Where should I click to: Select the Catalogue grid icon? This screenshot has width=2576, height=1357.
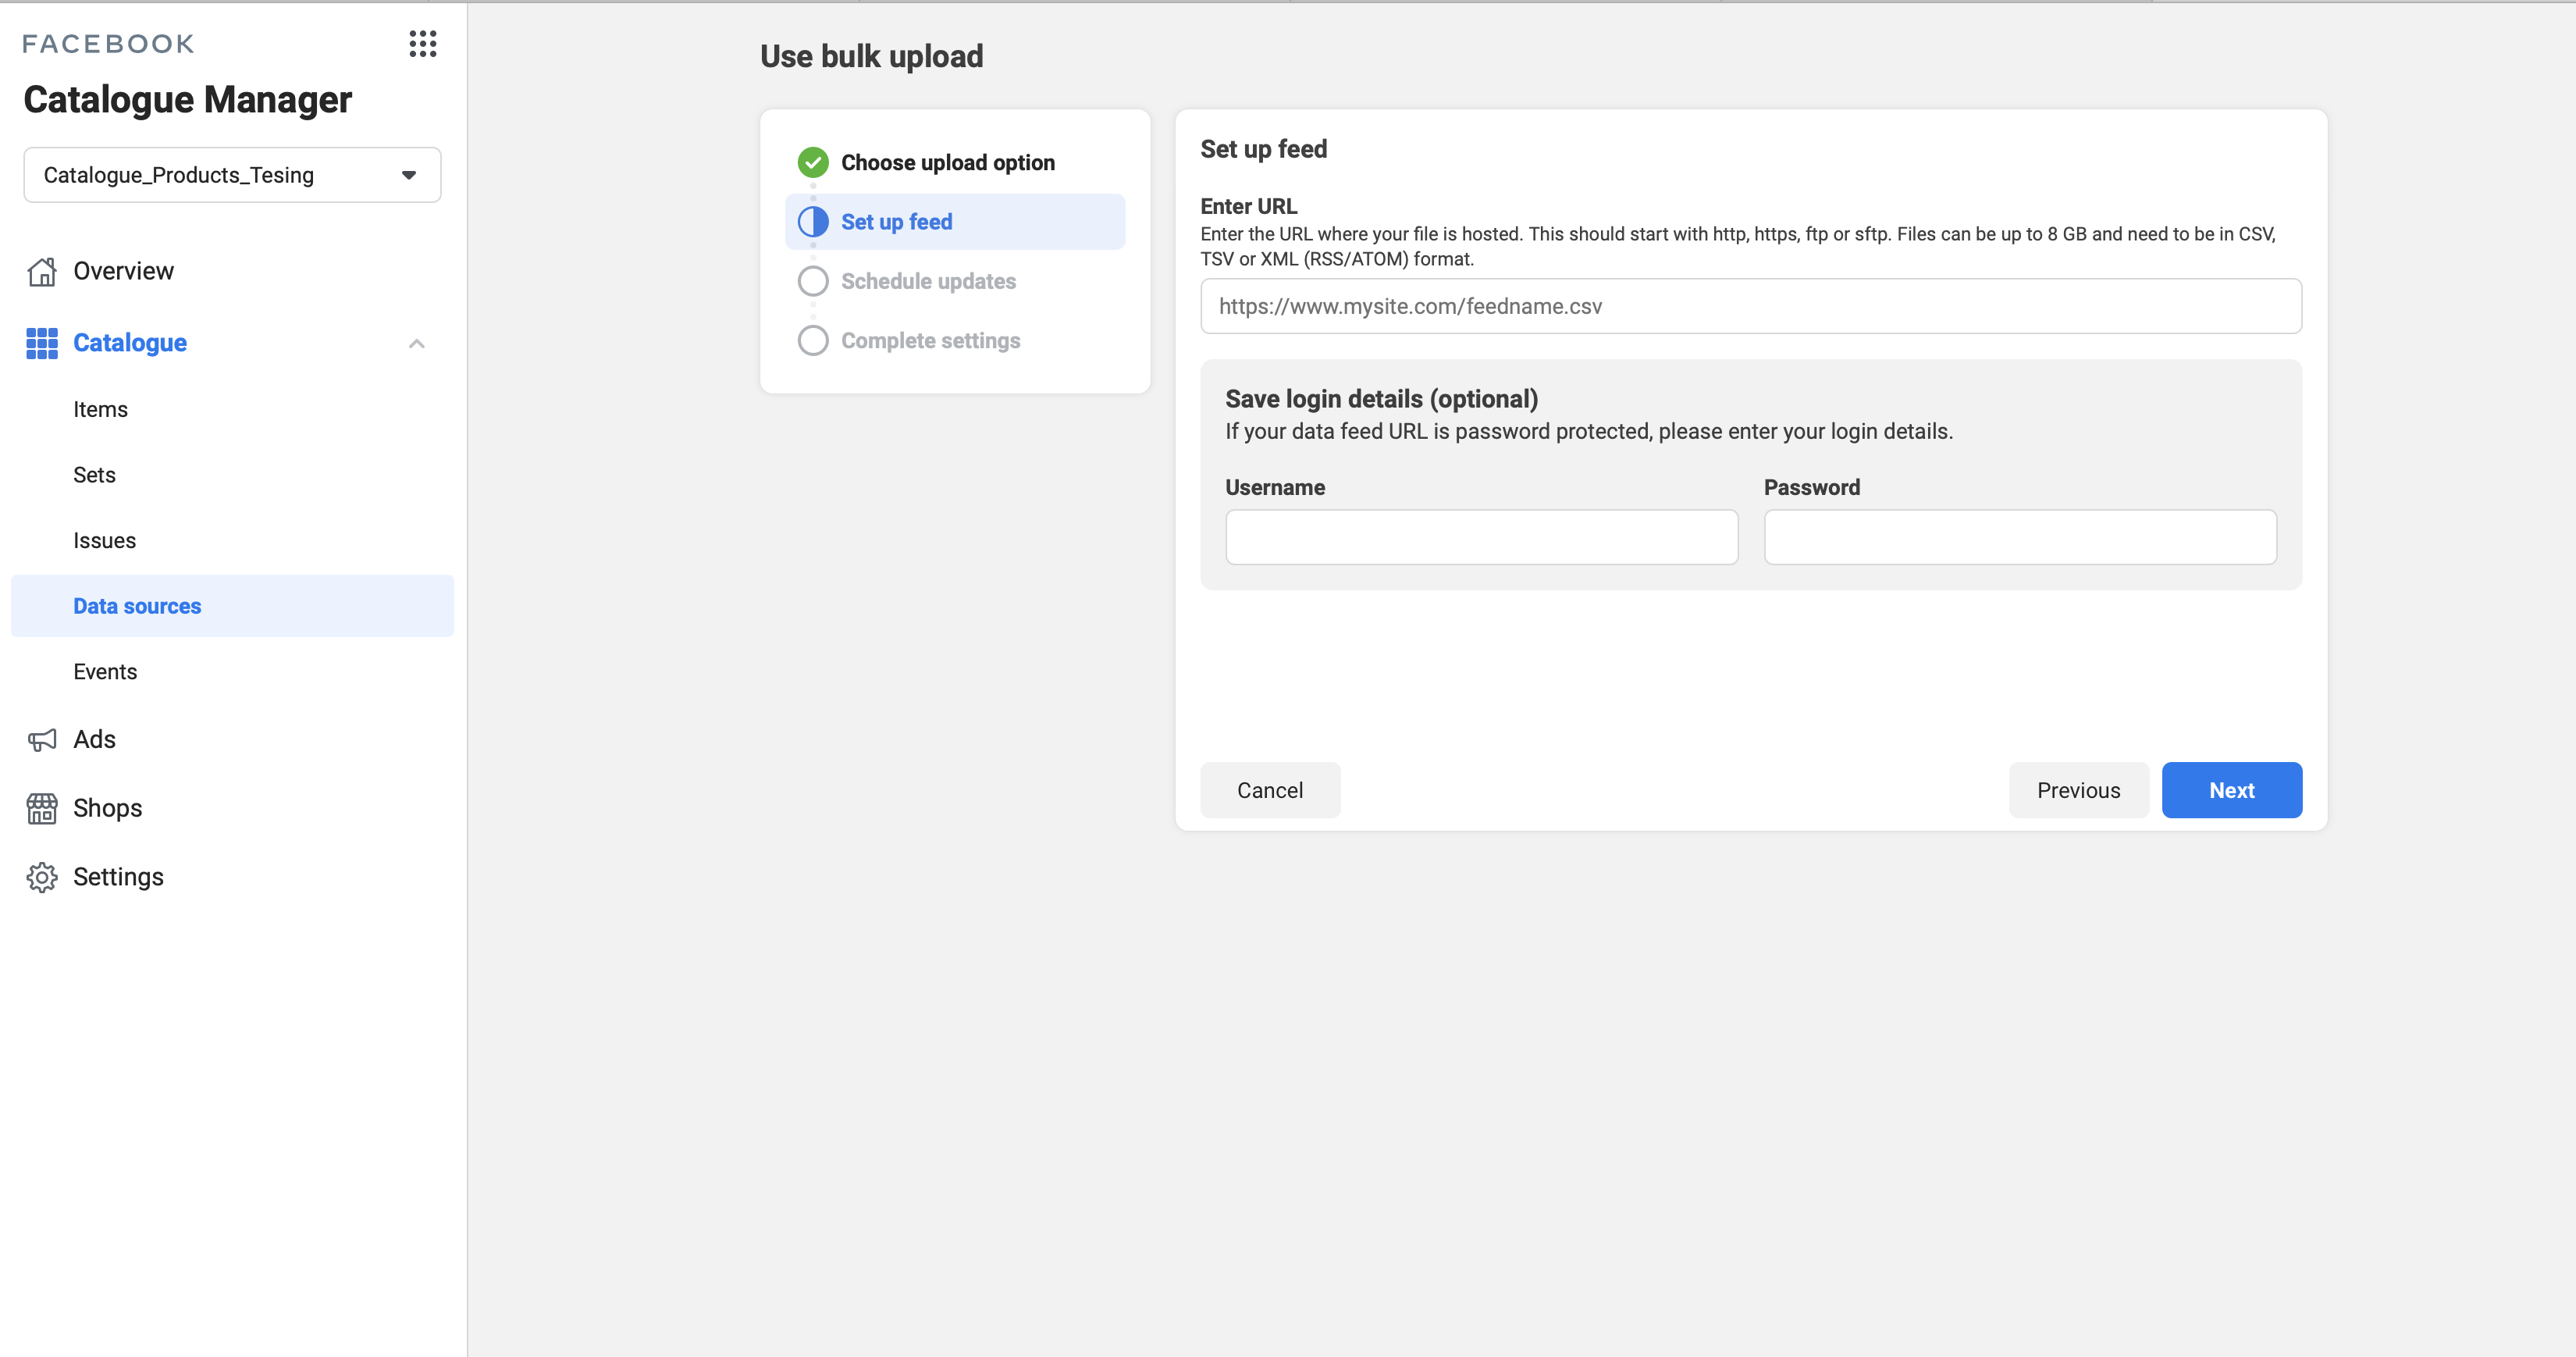41,343
